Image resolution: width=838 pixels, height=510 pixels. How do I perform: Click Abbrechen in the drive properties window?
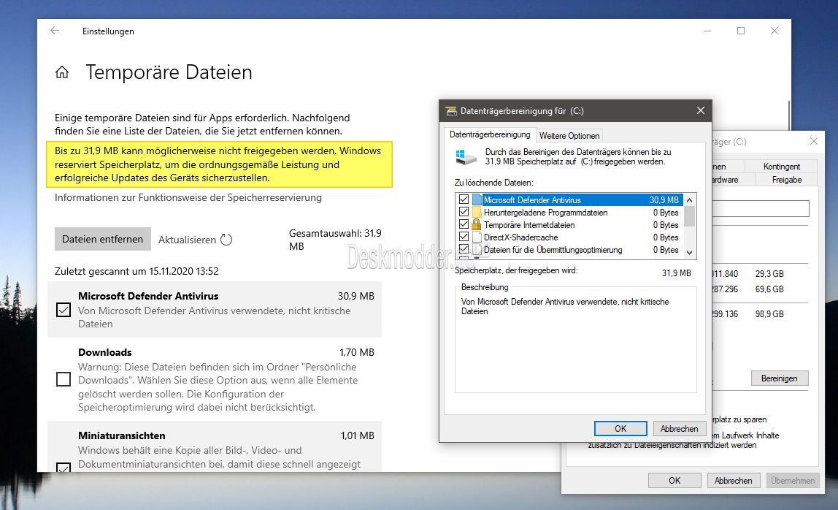733,481
